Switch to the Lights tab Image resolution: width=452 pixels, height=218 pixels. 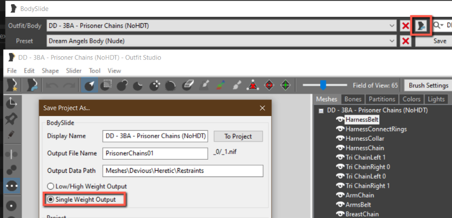pos(436,99)
